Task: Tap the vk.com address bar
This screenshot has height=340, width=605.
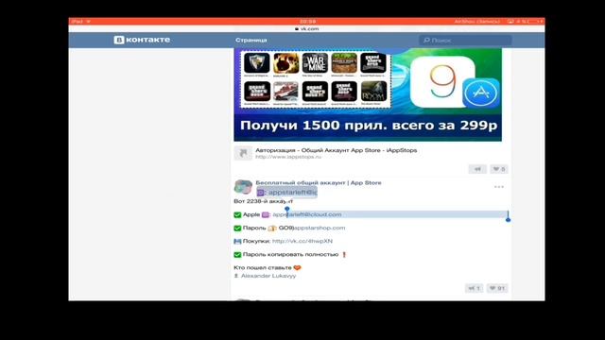Action: (x=307, y=29)
